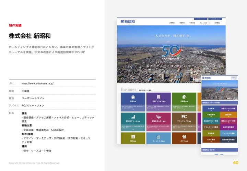247x171 pixels.
Task: Select the purple tile in the mobile preview's fourth row
Action: tap(228, 127)
